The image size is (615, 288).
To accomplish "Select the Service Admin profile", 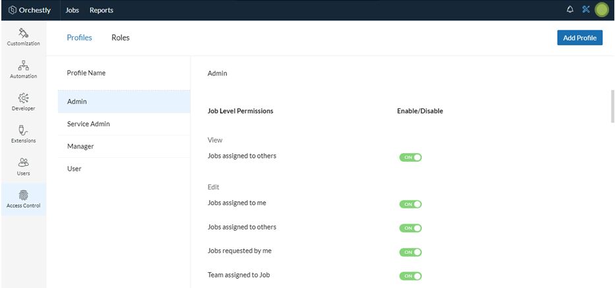I will pos(124,124).
